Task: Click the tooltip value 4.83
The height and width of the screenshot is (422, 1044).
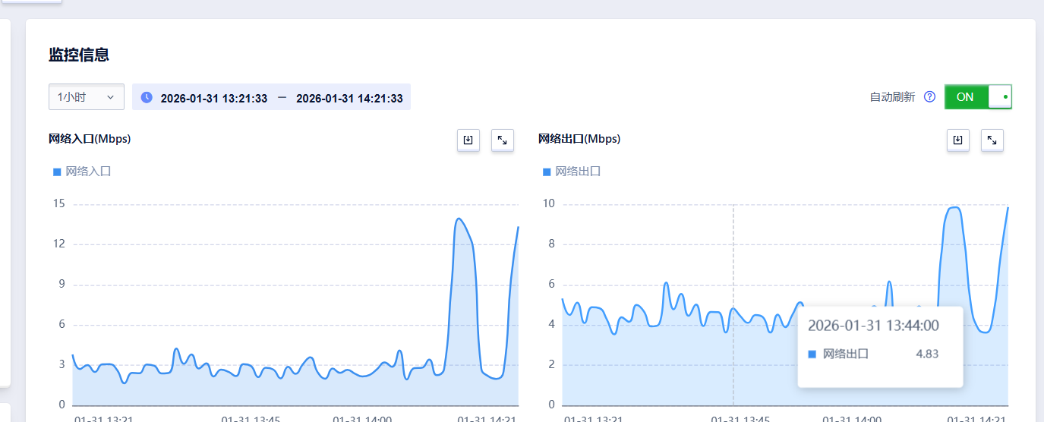Action: click(927, 354)
